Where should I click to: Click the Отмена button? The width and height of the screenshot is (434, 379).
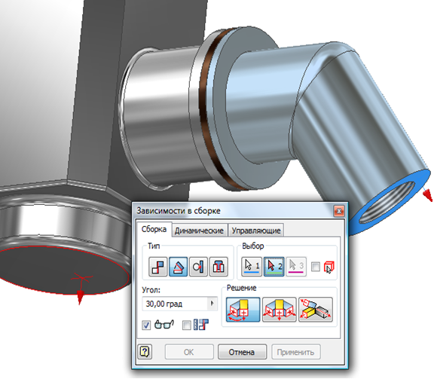(x=242, y=352)
